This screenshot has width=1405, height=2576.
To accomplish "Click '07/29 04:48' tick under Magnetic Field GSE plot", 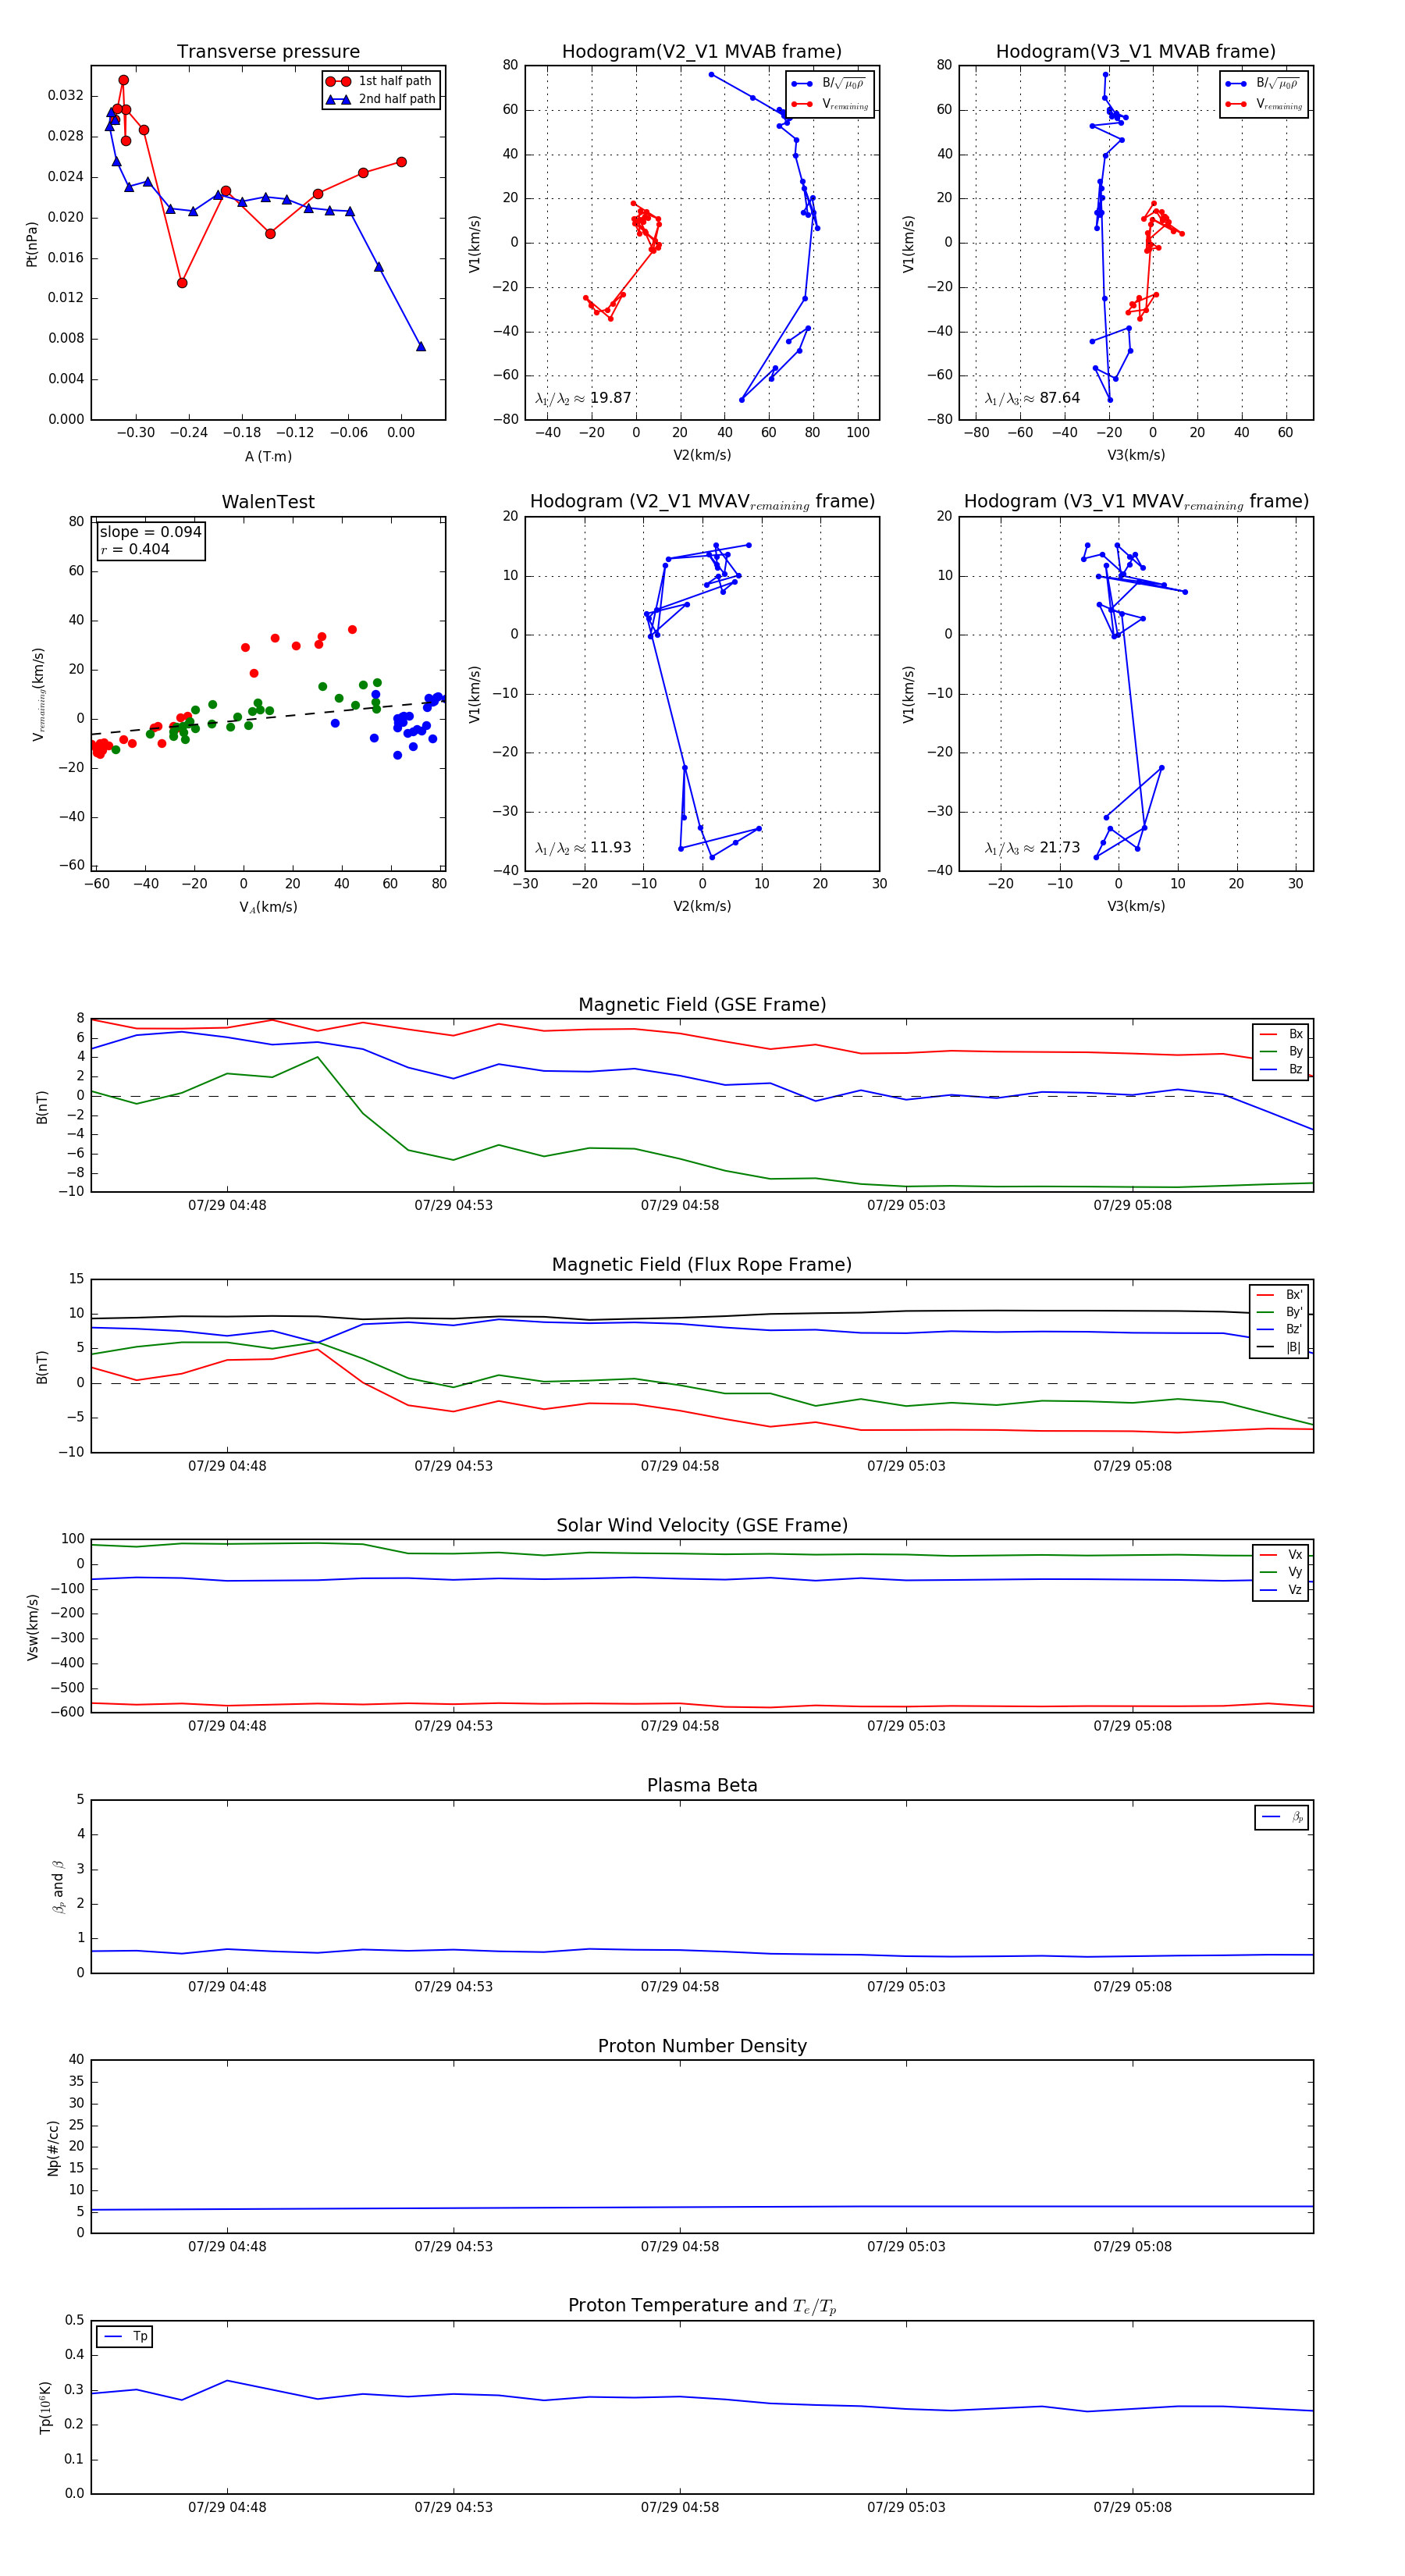I will click(x=227, y=1205).
